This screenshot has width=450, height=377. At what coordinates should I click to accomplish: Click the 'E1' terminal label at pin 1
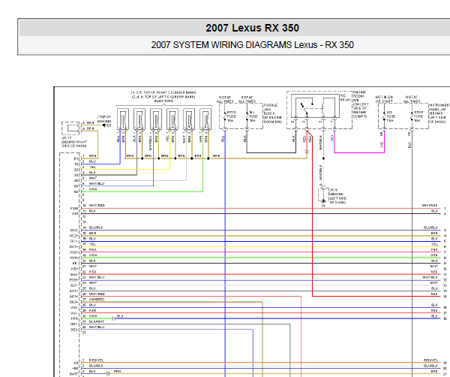pyautogui.click(x=76, y=158)
